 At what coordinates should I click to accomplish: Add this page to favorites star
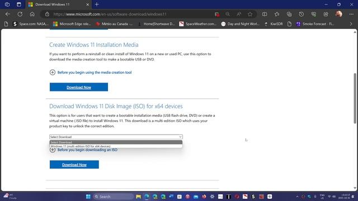(250, 14)
